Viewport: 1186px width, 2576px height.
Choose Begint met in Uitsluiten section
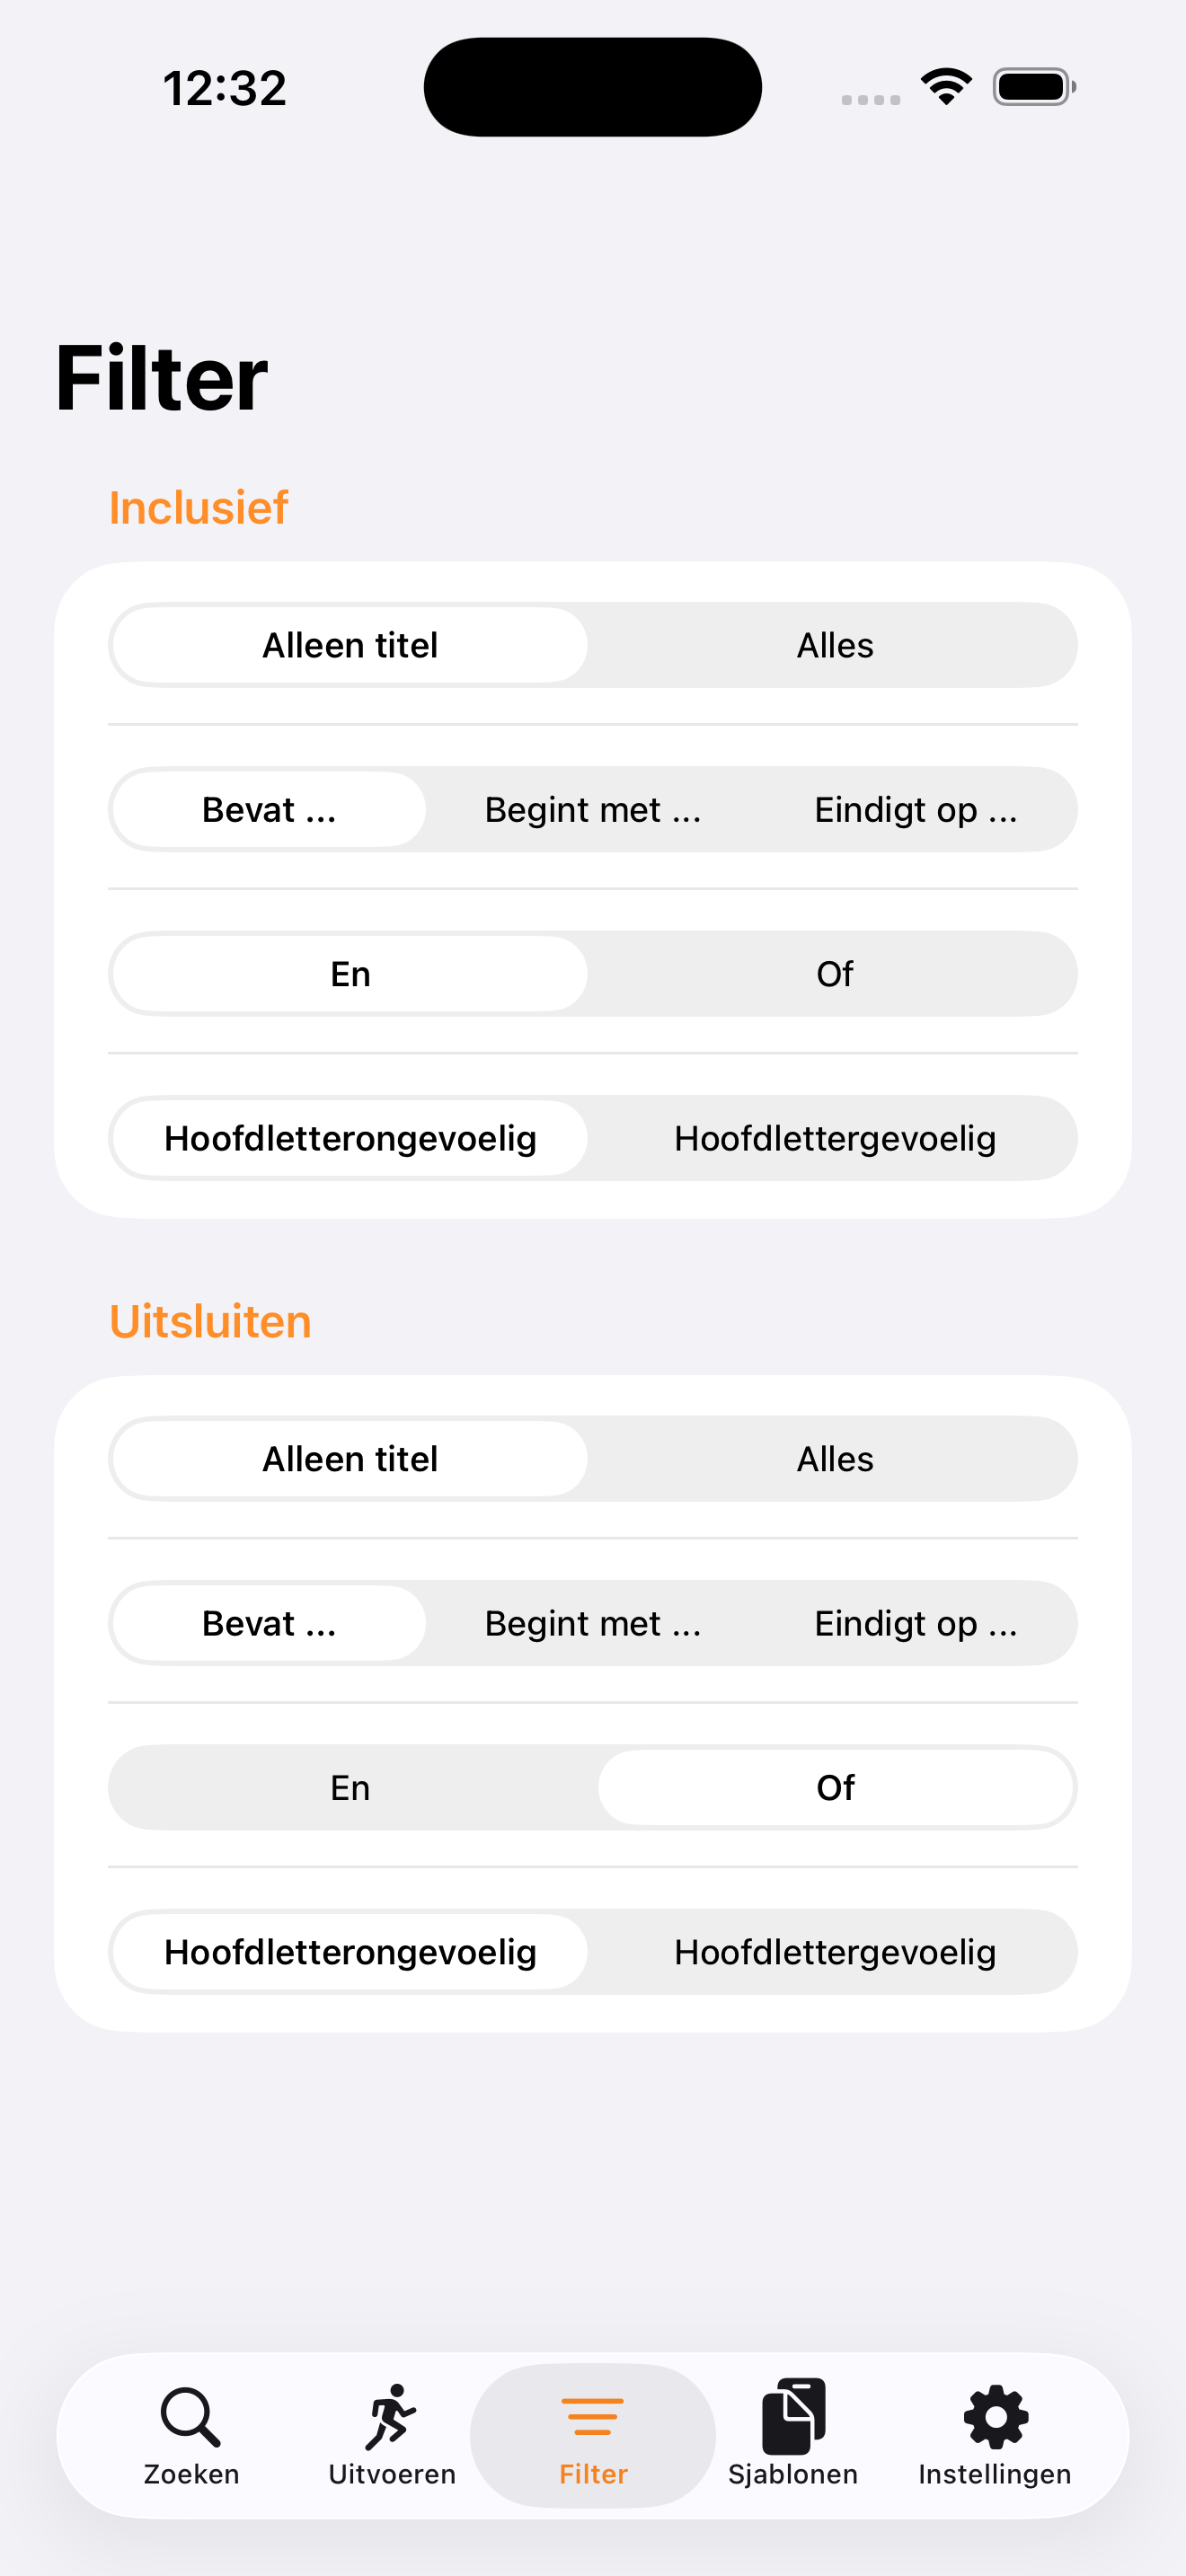593,1623
